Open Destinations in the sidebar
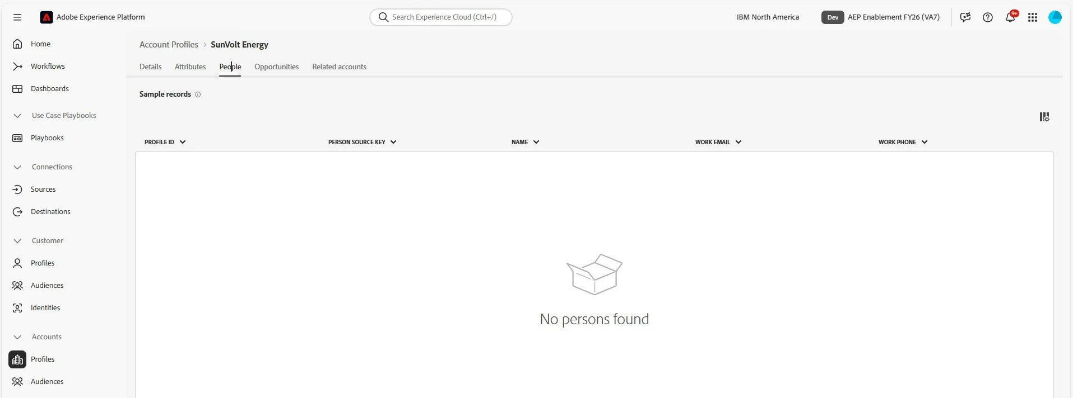The height and width of the screenshot is (398, 1073). [x=50, y=211]
